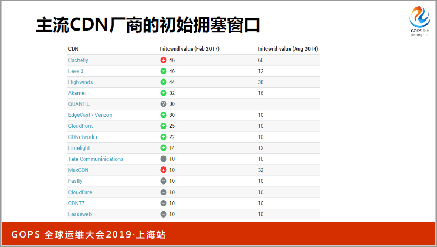
Task: Select Limelight's Feb 2017 value 14
Action: (172, 148)
